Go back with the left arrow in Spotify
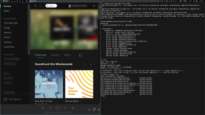Screen dimensions: 205x115 point(35,6)
